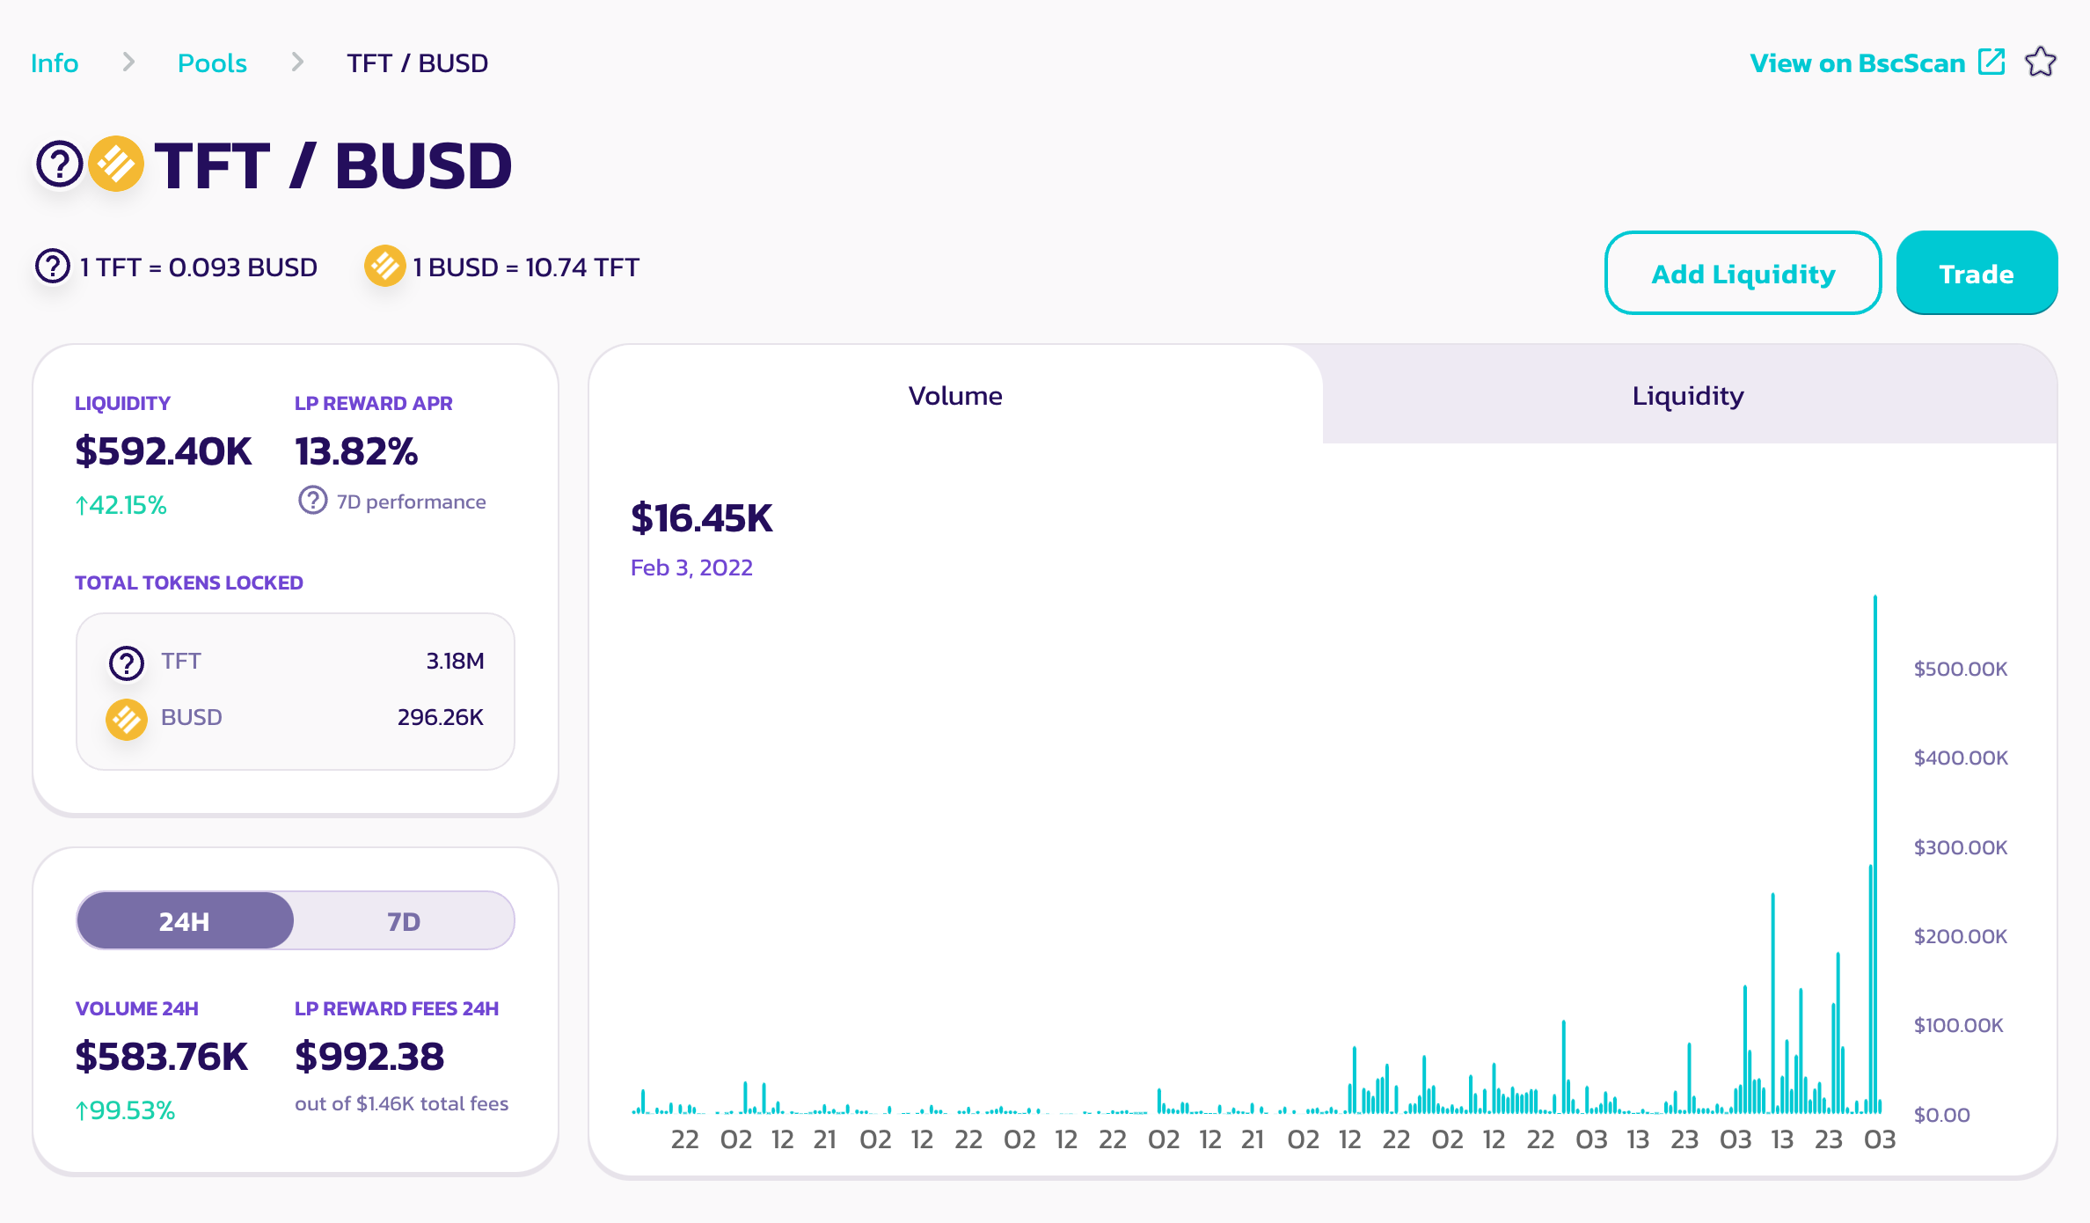Click the $300.00K axis label
The height and width of the screenshot is (1223, 2090).
pyautogui.click(x=1961, y=847)
